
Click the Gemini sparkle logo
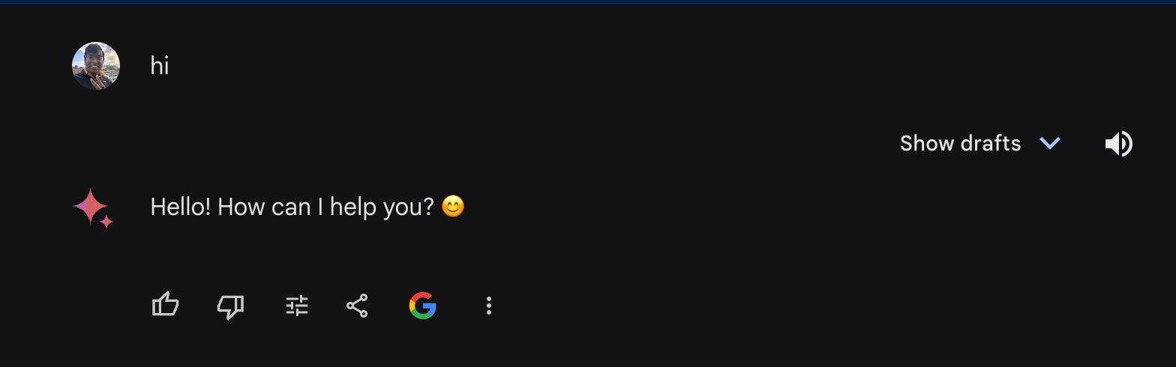[91, 206]
